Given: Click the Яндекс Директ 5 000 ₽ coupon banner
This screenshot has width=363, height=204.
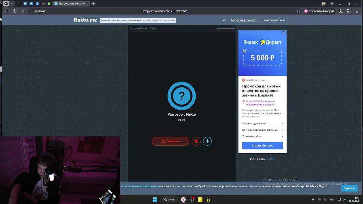Looking at the screenshot, I should click(x=262, y=53).
